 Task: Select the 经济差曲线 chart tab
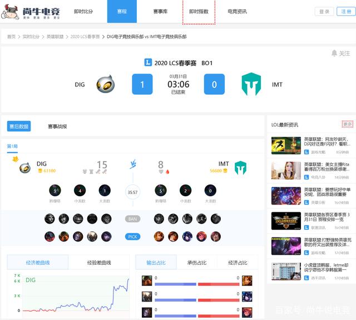coord(38,263)
